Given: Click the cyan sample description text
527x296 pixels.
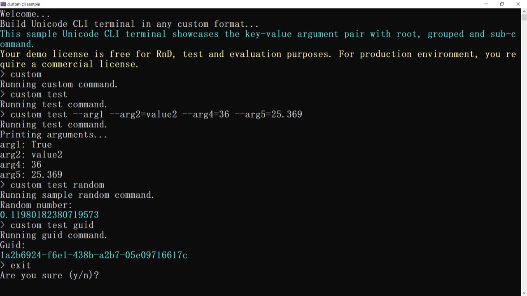Looking at the screenshot, I should [x=258, y=39].
